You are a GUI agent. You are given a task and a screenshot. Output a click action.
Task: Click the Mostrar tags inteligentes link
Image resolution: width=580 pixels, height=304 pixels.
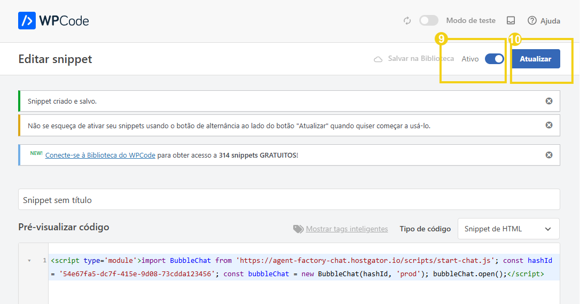tap(347, 229)
